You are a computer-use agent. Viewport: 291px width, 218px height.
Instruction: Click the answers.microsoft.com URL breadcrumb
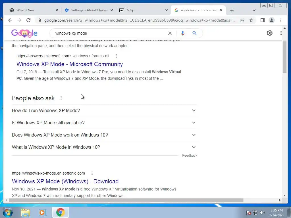tap(63, 56)
